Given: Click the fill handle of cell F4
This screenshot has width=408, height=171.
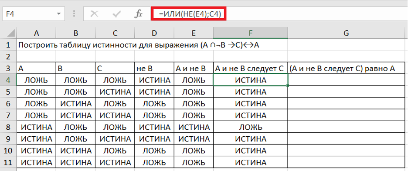Looking at the screenshot, I should click(288, 85).
